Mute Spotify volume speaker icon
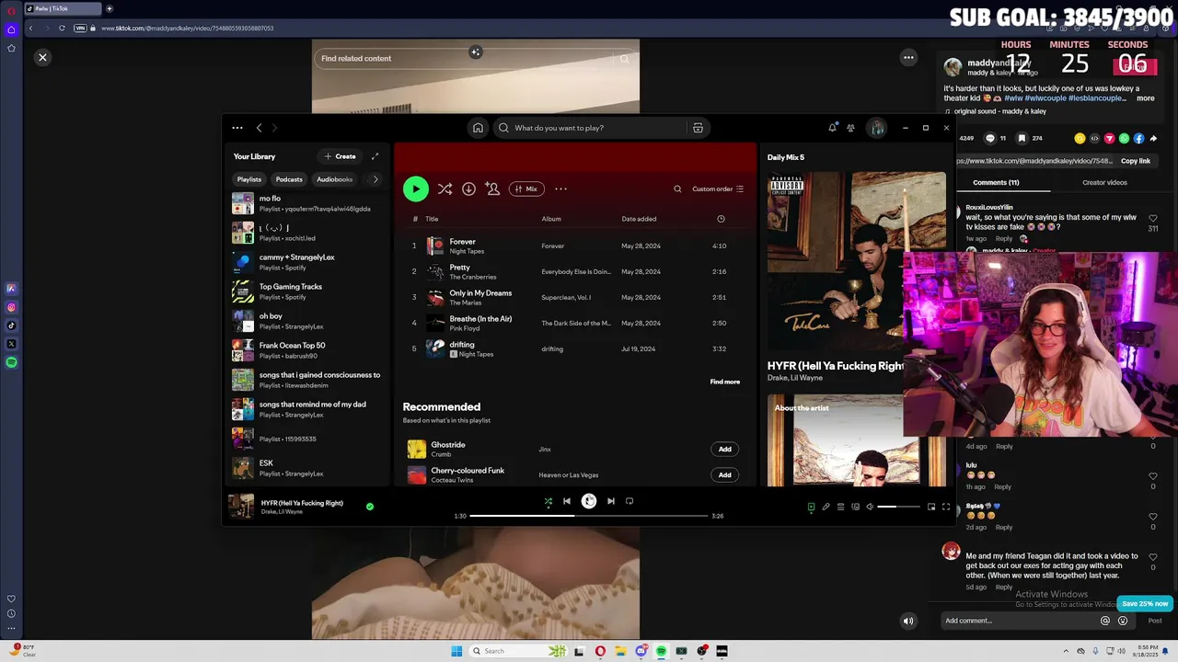Image resolution: width=1178 pixels, height=662 pixels. pos(870,507)
